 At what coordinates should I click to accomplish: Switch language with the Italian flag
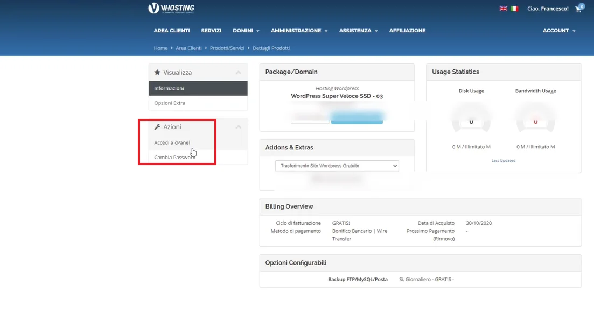click(514, 8)
